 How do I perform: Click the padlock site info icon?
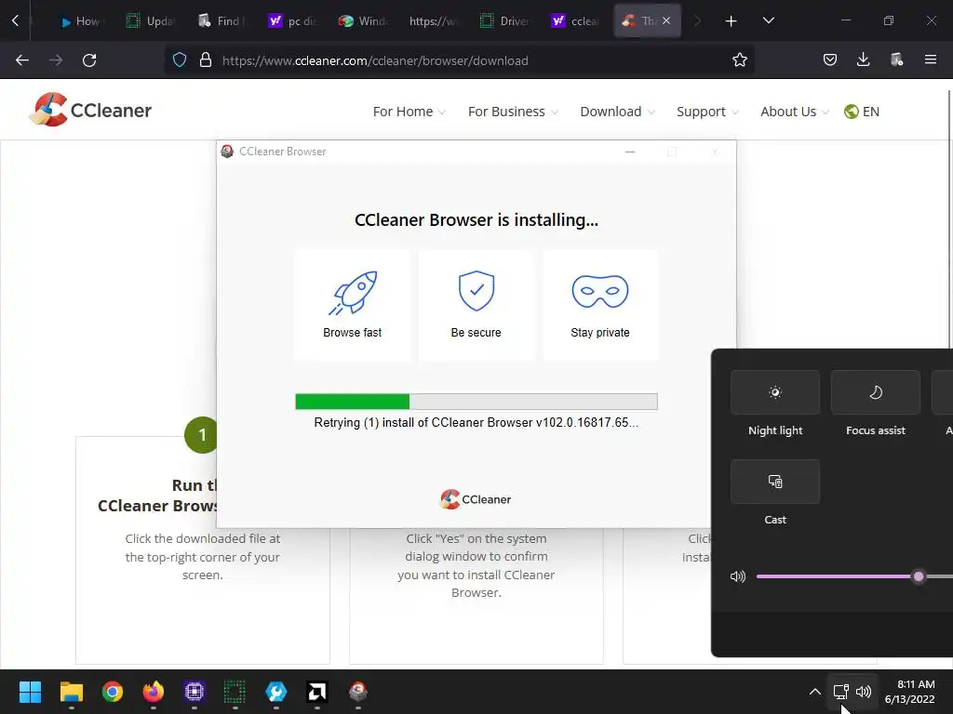(206, 60)
